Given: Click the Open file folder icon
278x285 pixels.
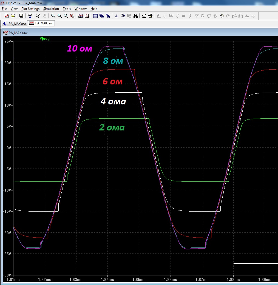Looking at the screenshot, I should click(13, 16).
